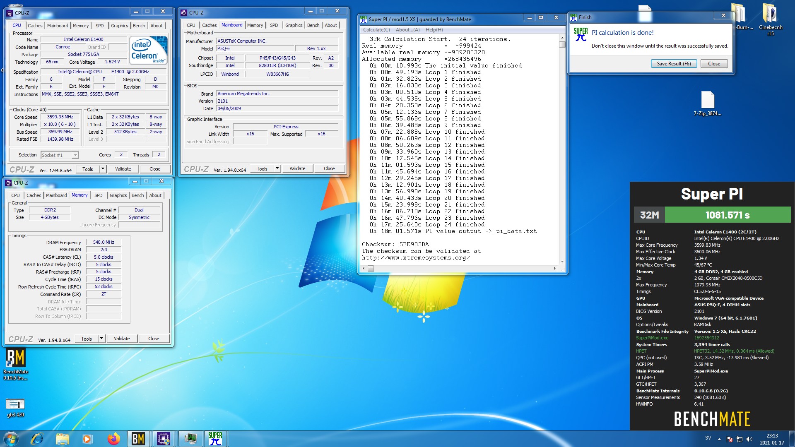
Task: Click Validate in CPU-Z Memory window
Action: 122,339
